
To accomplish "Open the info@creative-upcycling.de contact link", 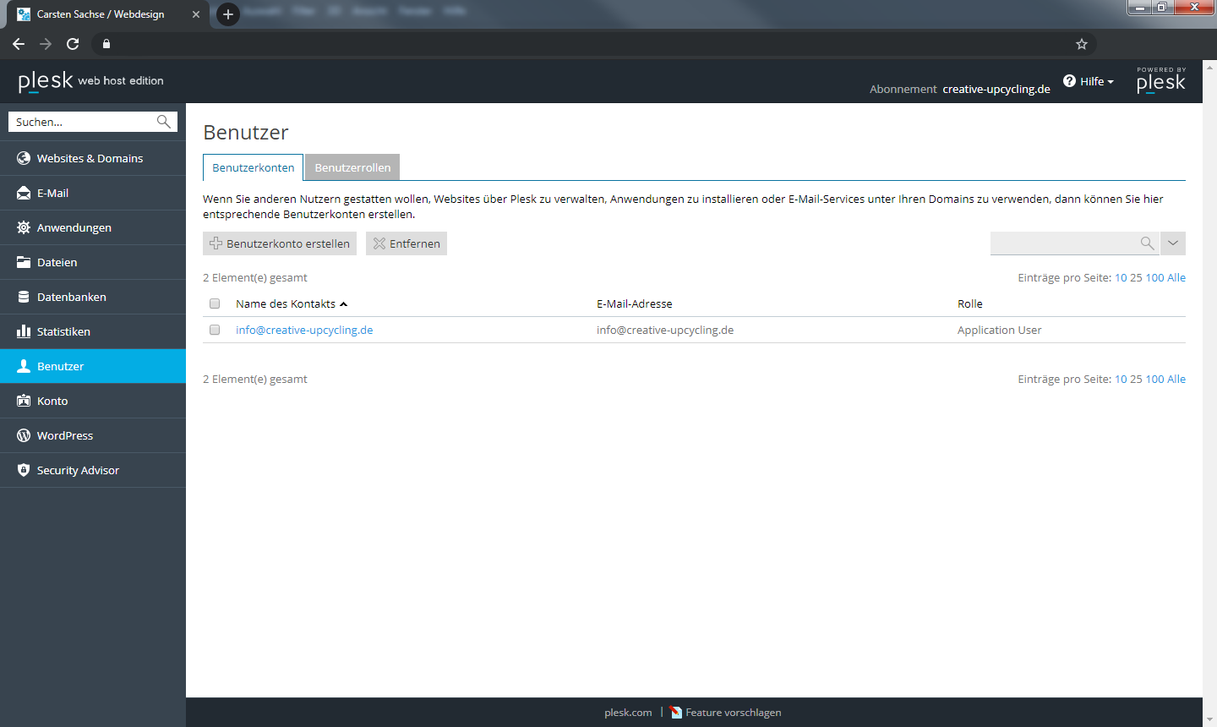I will (x=304, y=330).
